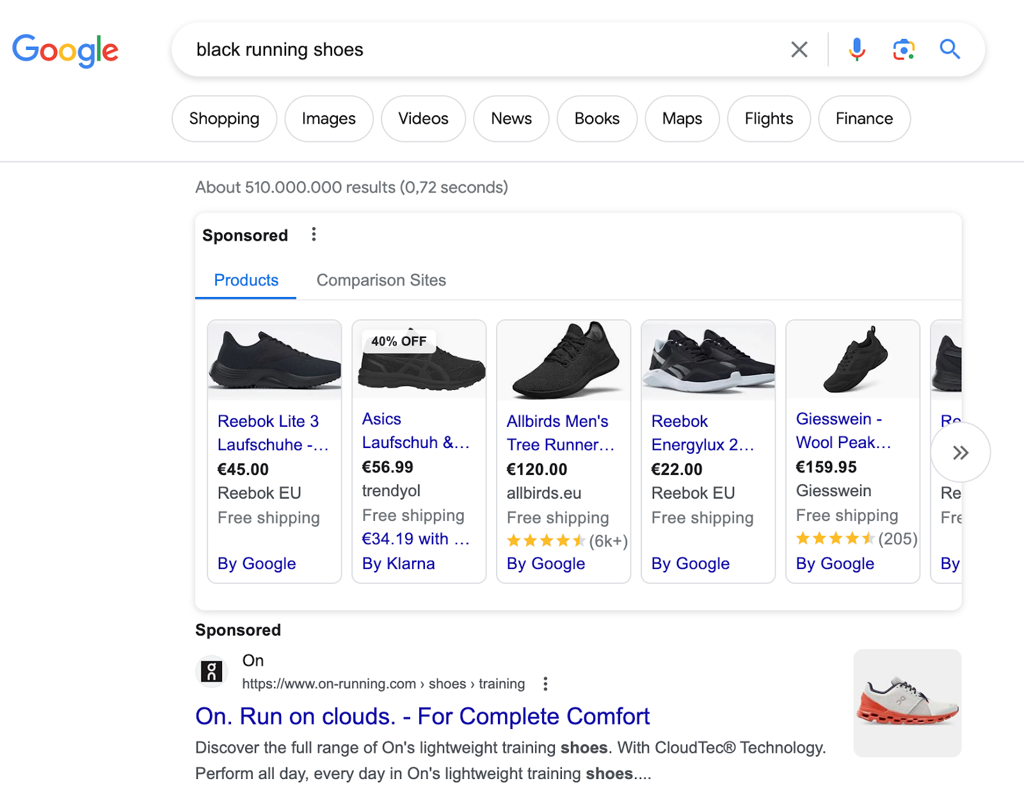The width and height of the screenshot is (1024, 802).
Task: Switch to the Books filter
Action: (x=596, y=118)
